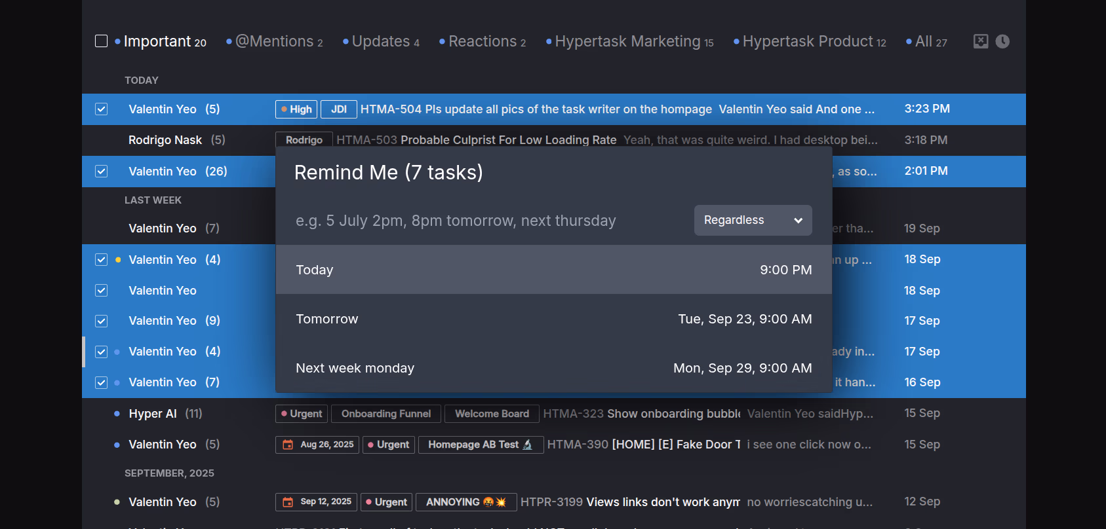Click the SEPTEMBER, 2025 section header
This screenshot has height=529, width=1106.
tap(169, 473)
